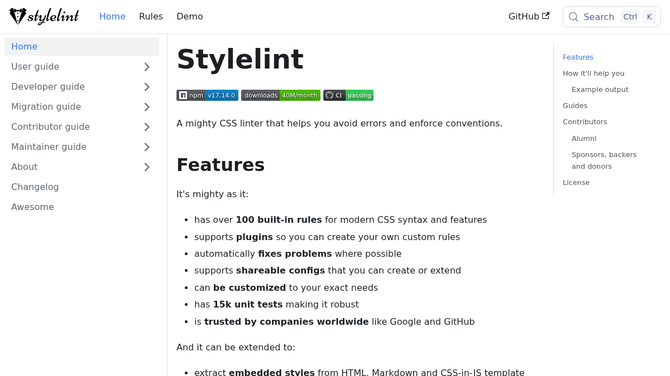Image resolution: width=670 pixels, height=376 pixels.
Task: Click the Features heading
Action: 221,165
